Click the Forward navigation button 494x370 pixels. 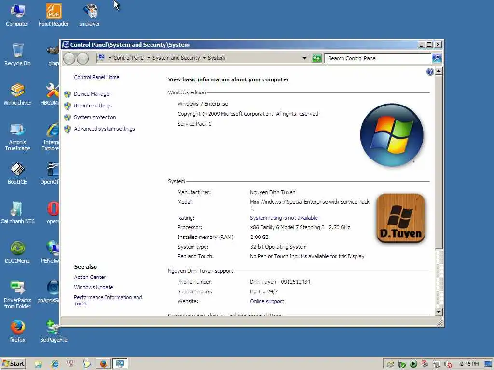click(83, 58)
